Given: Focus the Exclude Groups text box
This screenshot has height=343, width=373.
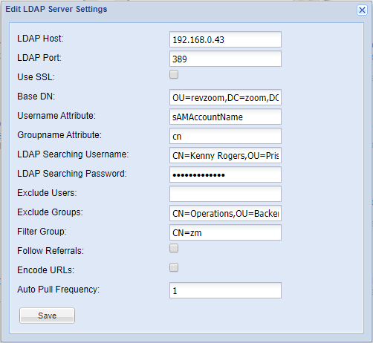Looking at the screenshot, I should [225, 213].
